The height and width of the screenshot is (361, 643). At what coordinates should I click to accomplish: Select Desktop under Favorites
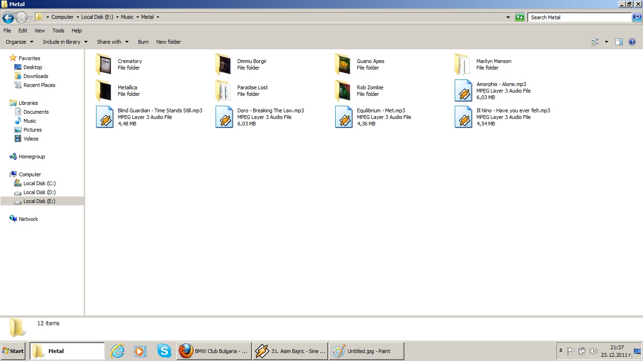32,67
